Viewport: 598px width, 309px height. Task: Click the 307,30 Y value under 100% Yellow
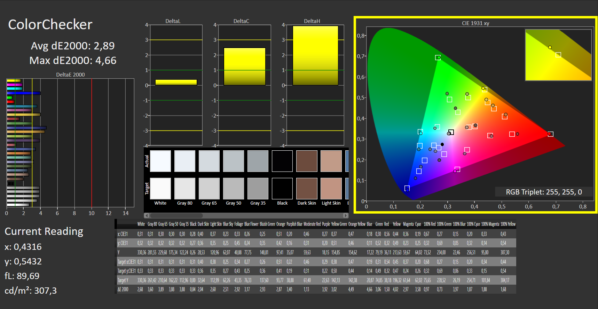click(x=505, y=252)
